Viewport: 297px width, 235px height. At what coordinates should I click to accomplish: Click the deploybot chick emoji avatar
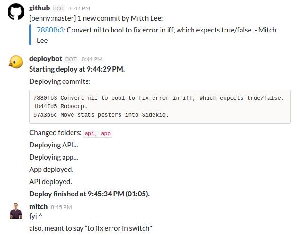point(16,62)
